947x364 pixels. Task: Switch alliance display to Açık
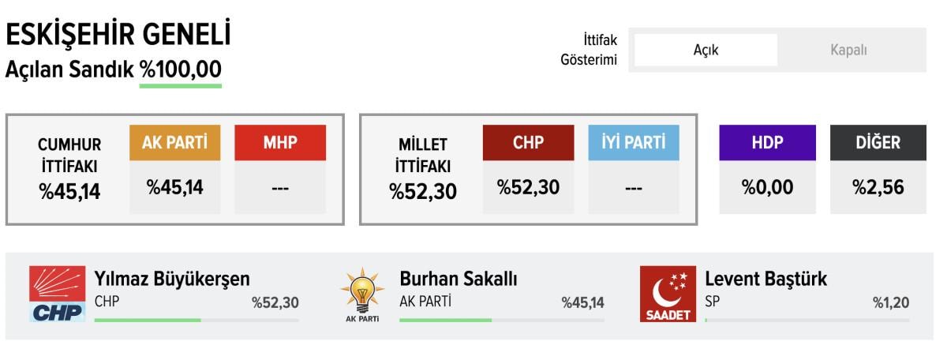pos(706,51)
